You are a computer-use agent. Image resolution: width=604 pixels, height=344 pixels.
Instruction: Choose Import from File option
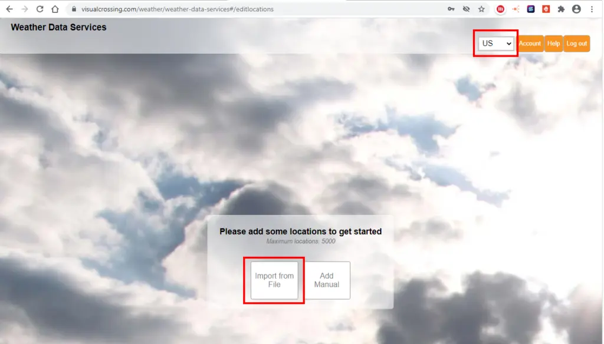pos(274,280)
